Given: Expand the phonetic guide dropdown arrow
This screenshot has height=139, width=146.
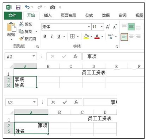Looking at the screenshot, I should click(x=116, y=36).
